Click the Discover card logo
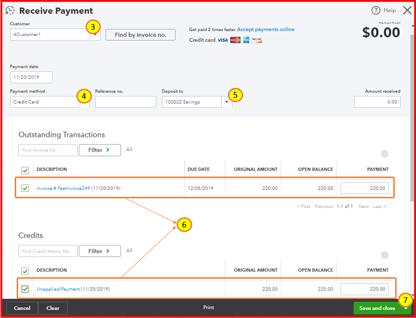 click(x=257, y=40)
